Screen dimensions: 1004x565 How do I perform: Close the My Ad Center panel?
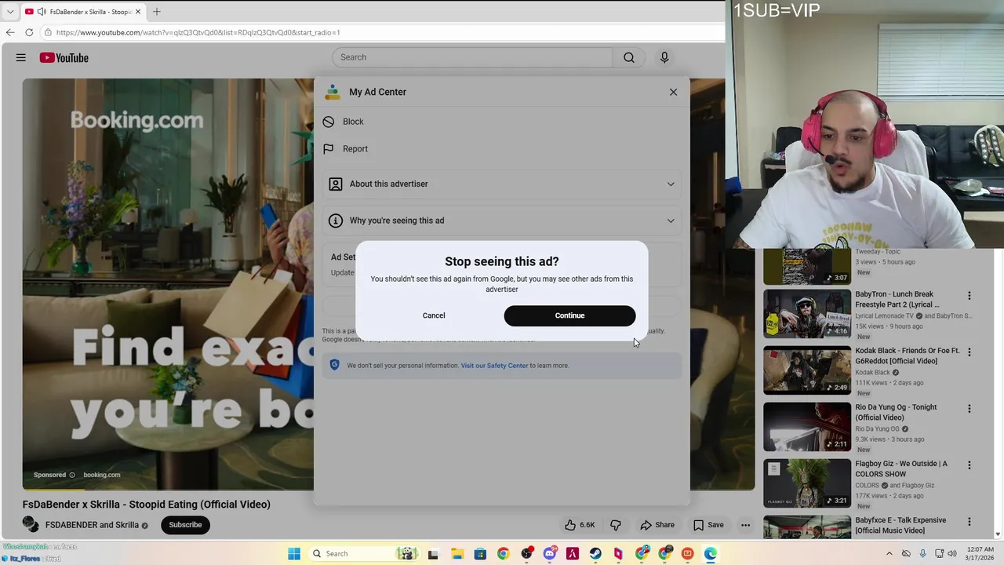pyautogui.click(x=673, y=92)
